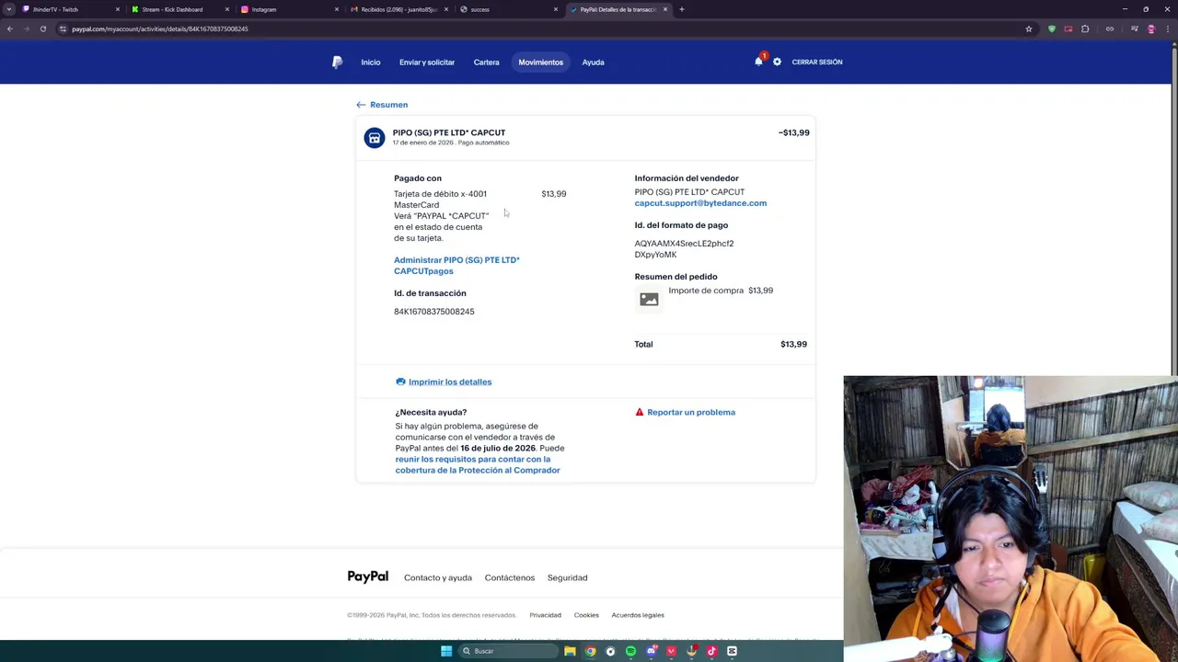Screen dimensions: 1178x662
Task: Open Discord from the taskbar
Action: (x=652, y=651)
